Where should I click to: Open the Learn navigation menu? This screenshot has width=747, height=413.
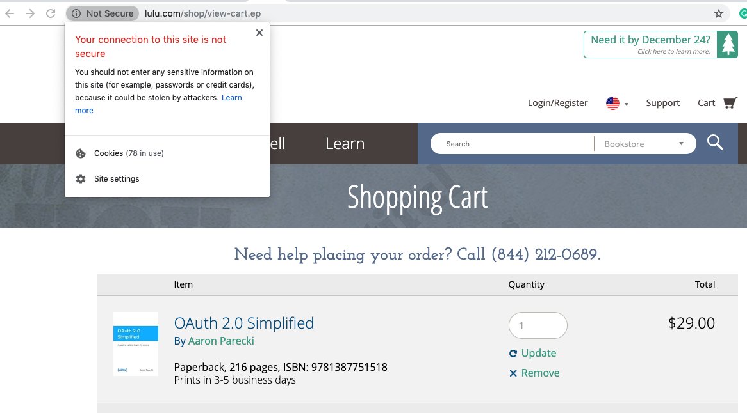pyautogui.click(x=345, y=144)
